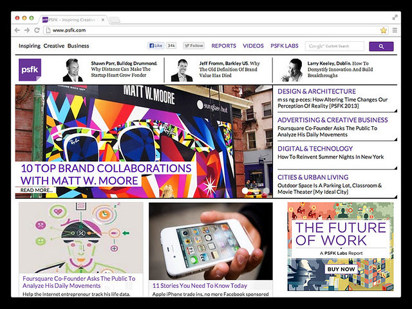This screenshot has width=412, height=309.
Task: Click the fullscreen arrows icon
Action: (395, 17)
